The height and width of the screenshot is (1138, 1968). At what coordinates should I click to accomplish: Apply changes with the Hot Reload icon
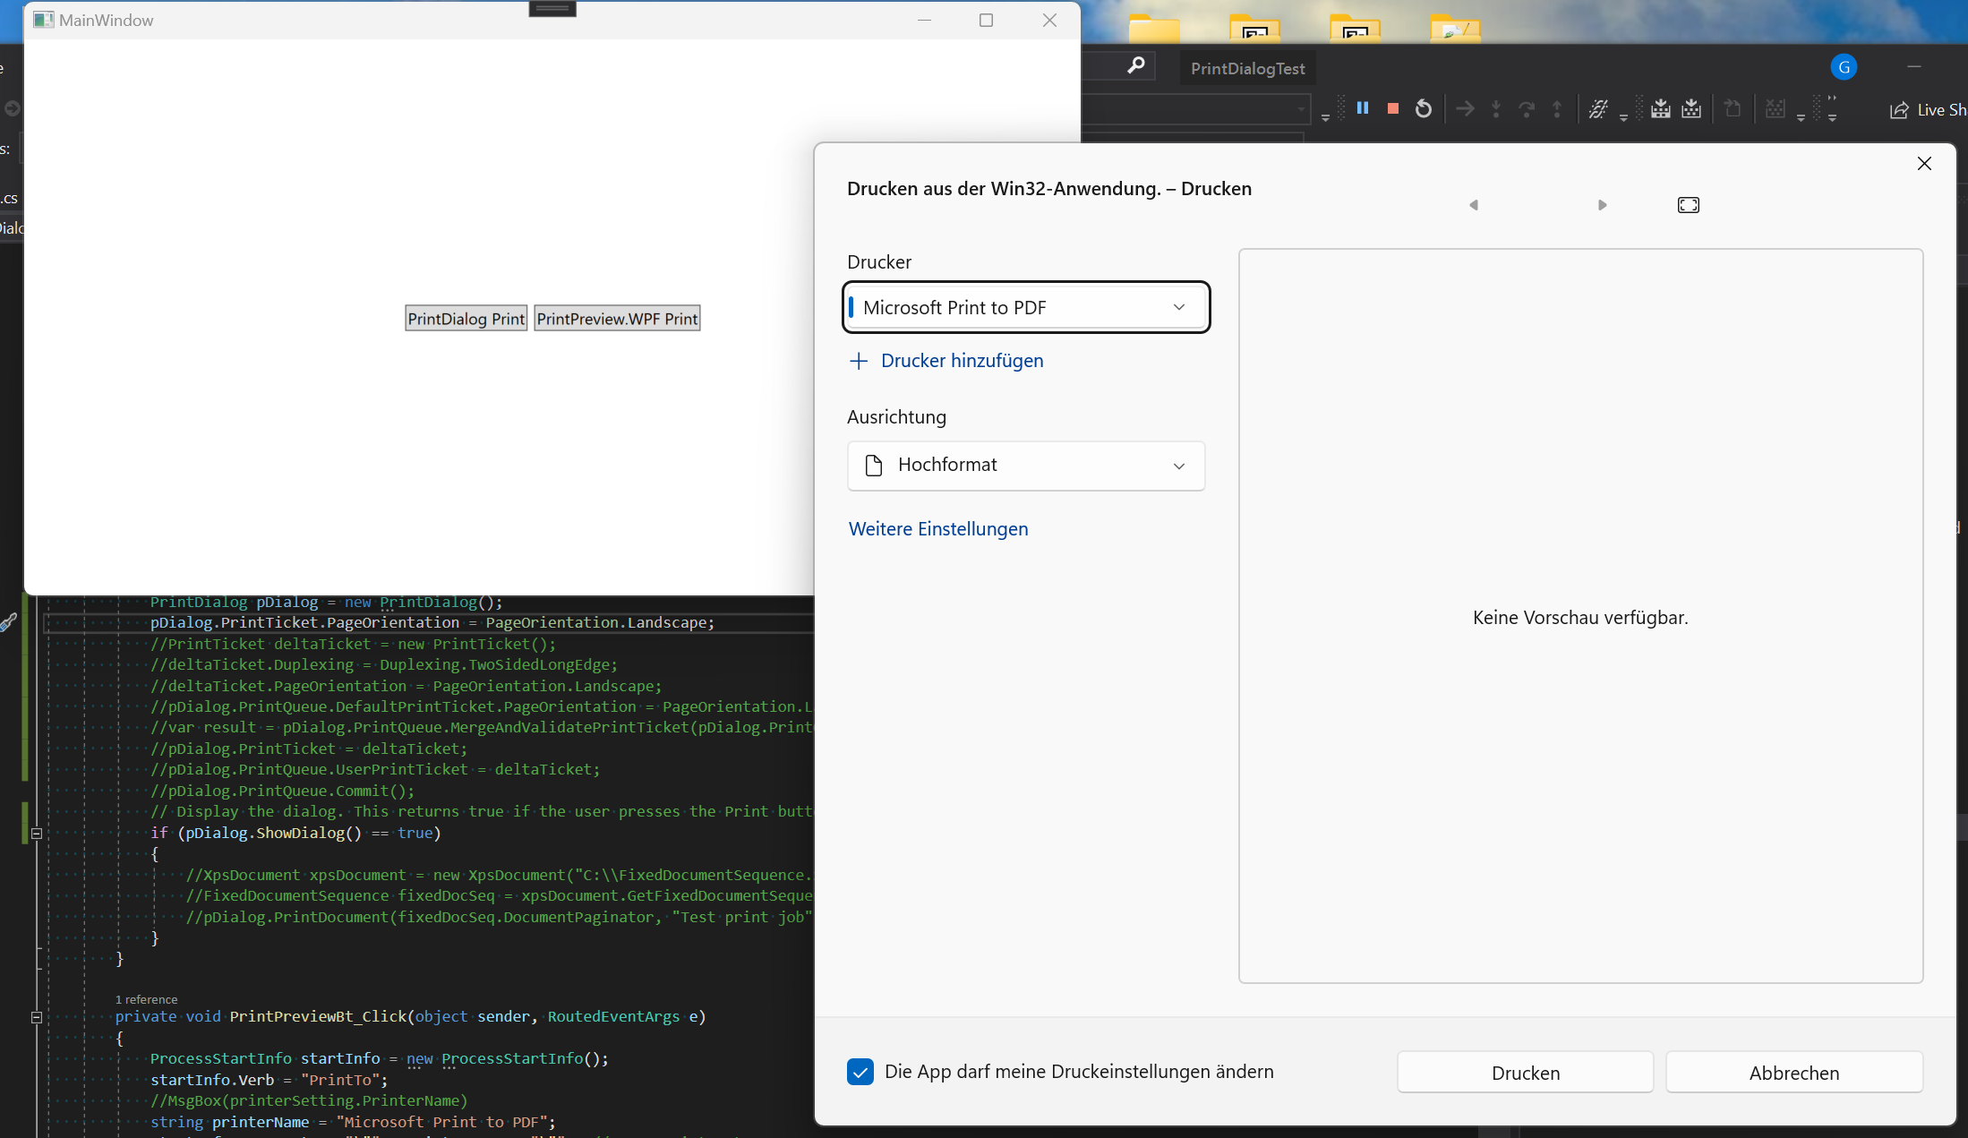(1599, 108)
